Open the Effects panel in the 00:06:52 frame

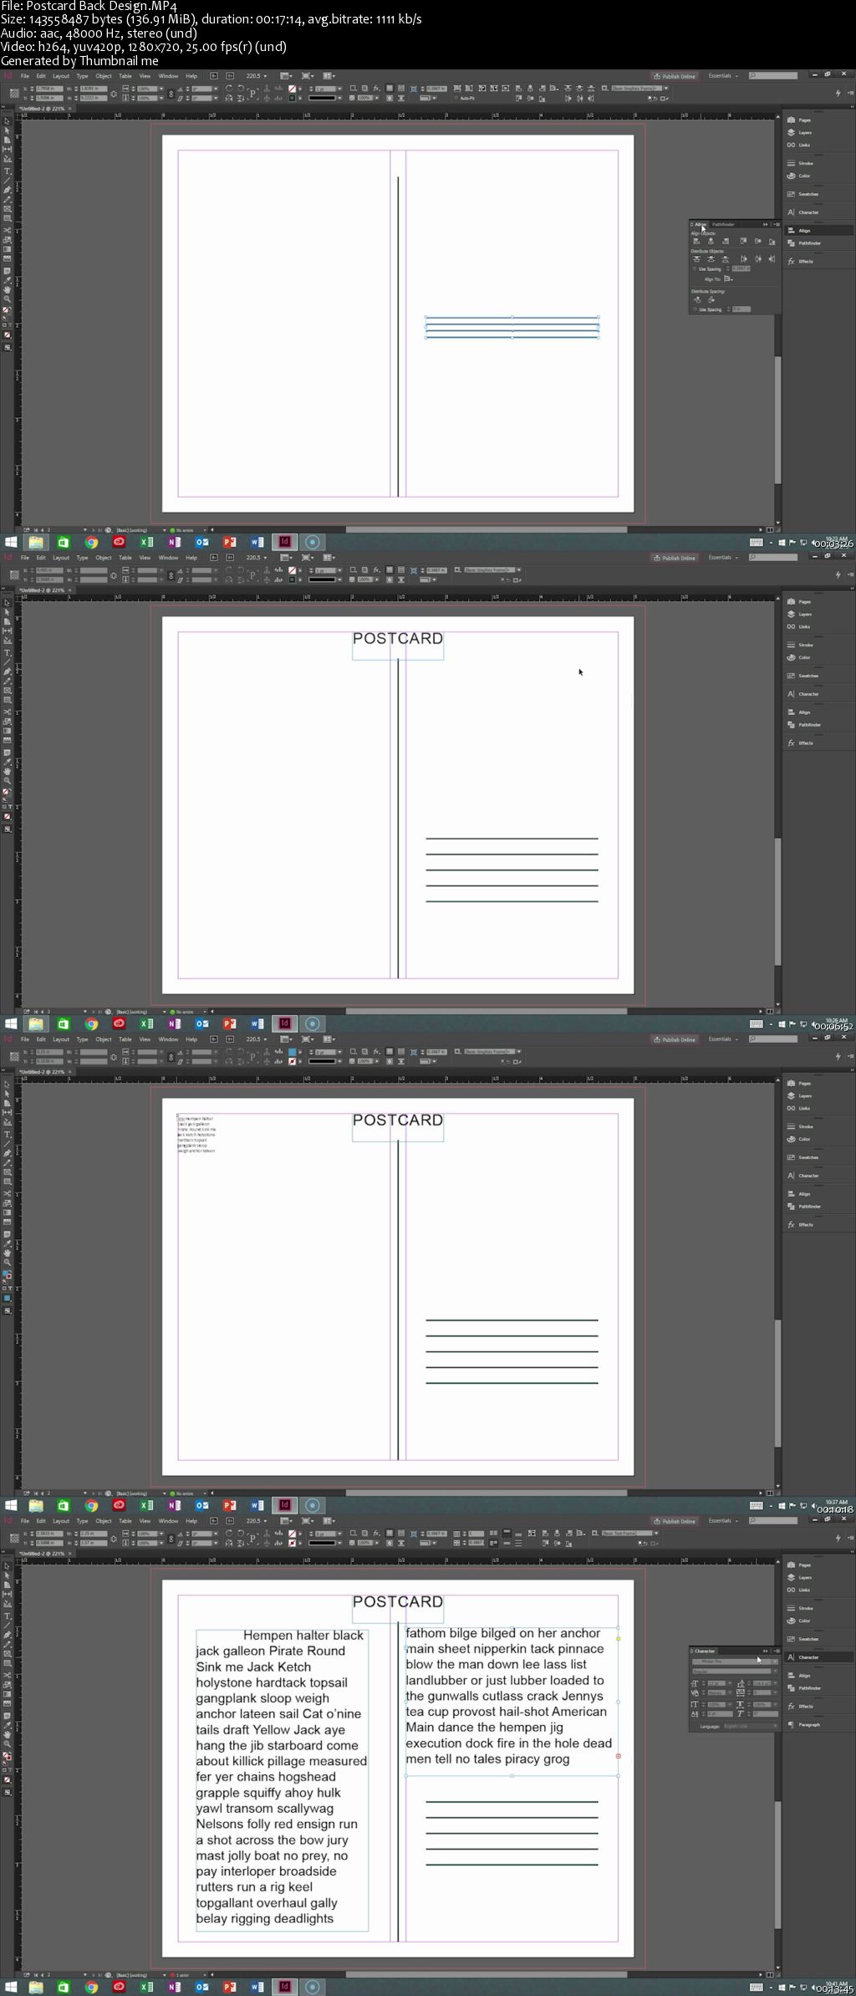point(801,743)
